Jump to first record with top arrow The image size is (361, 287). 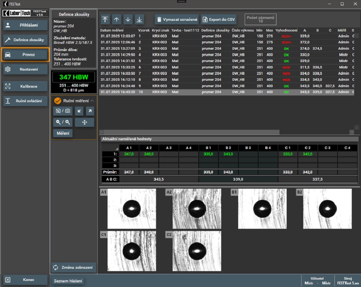[x=105, y=19]
